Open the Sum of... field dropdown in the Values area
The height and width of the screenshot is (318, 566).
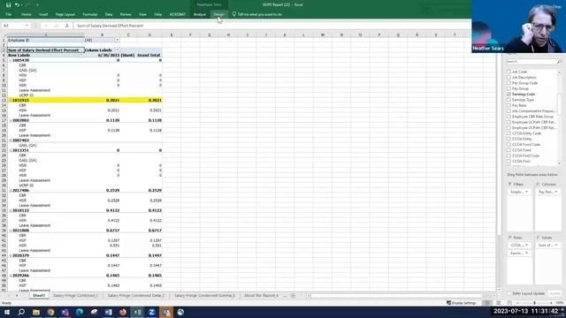[556, 246]
